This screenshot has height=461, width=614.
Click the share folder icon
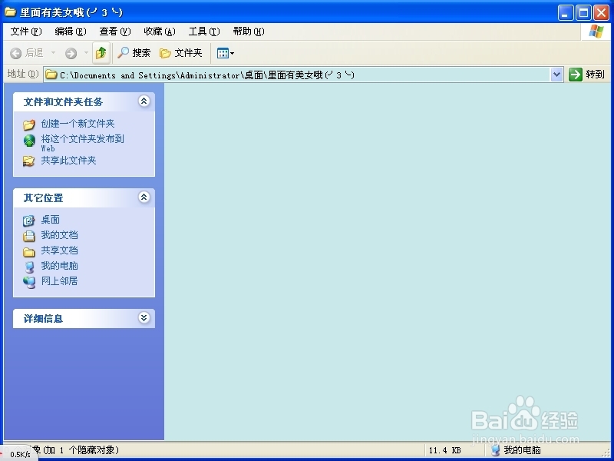click(x=28, y=161)
